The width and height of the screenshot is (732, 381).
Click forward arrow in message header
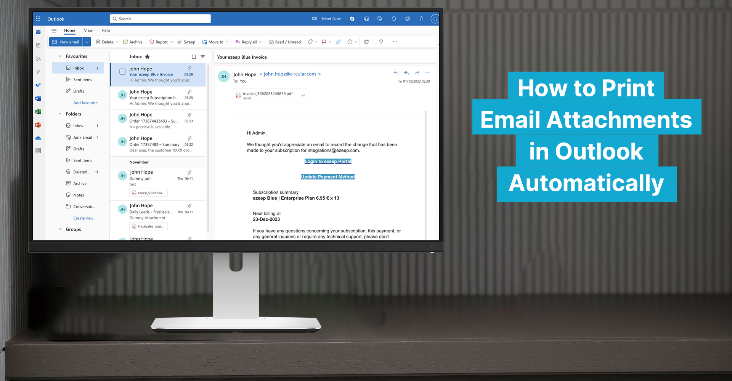(x=417, y=73)
